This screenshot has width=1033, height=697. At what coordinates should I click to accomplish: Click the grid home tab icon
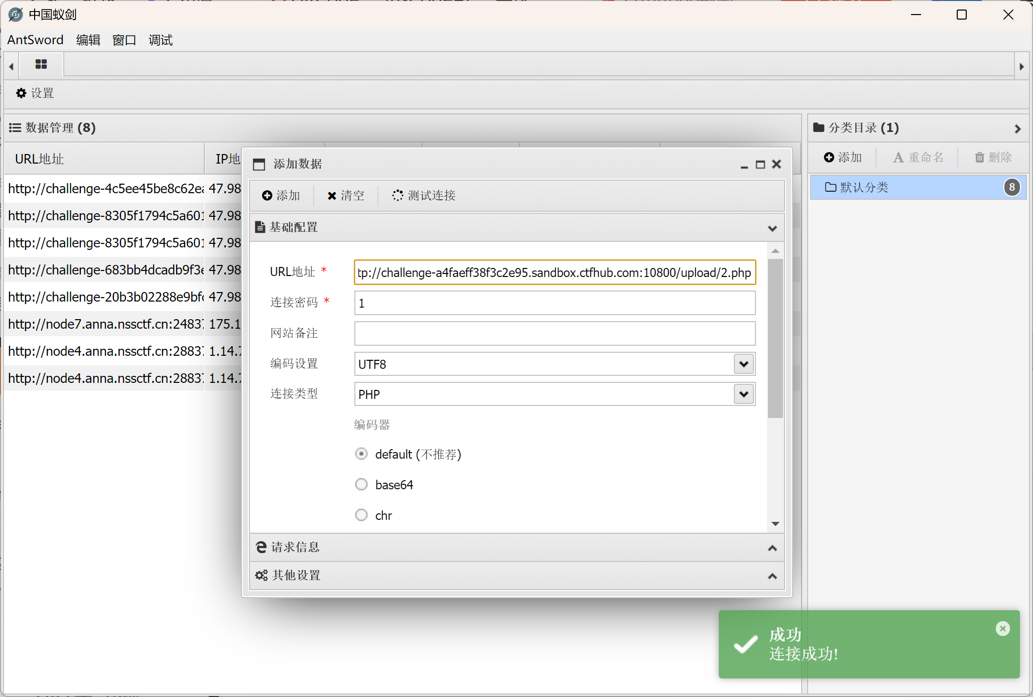click(x=41, y=64)
